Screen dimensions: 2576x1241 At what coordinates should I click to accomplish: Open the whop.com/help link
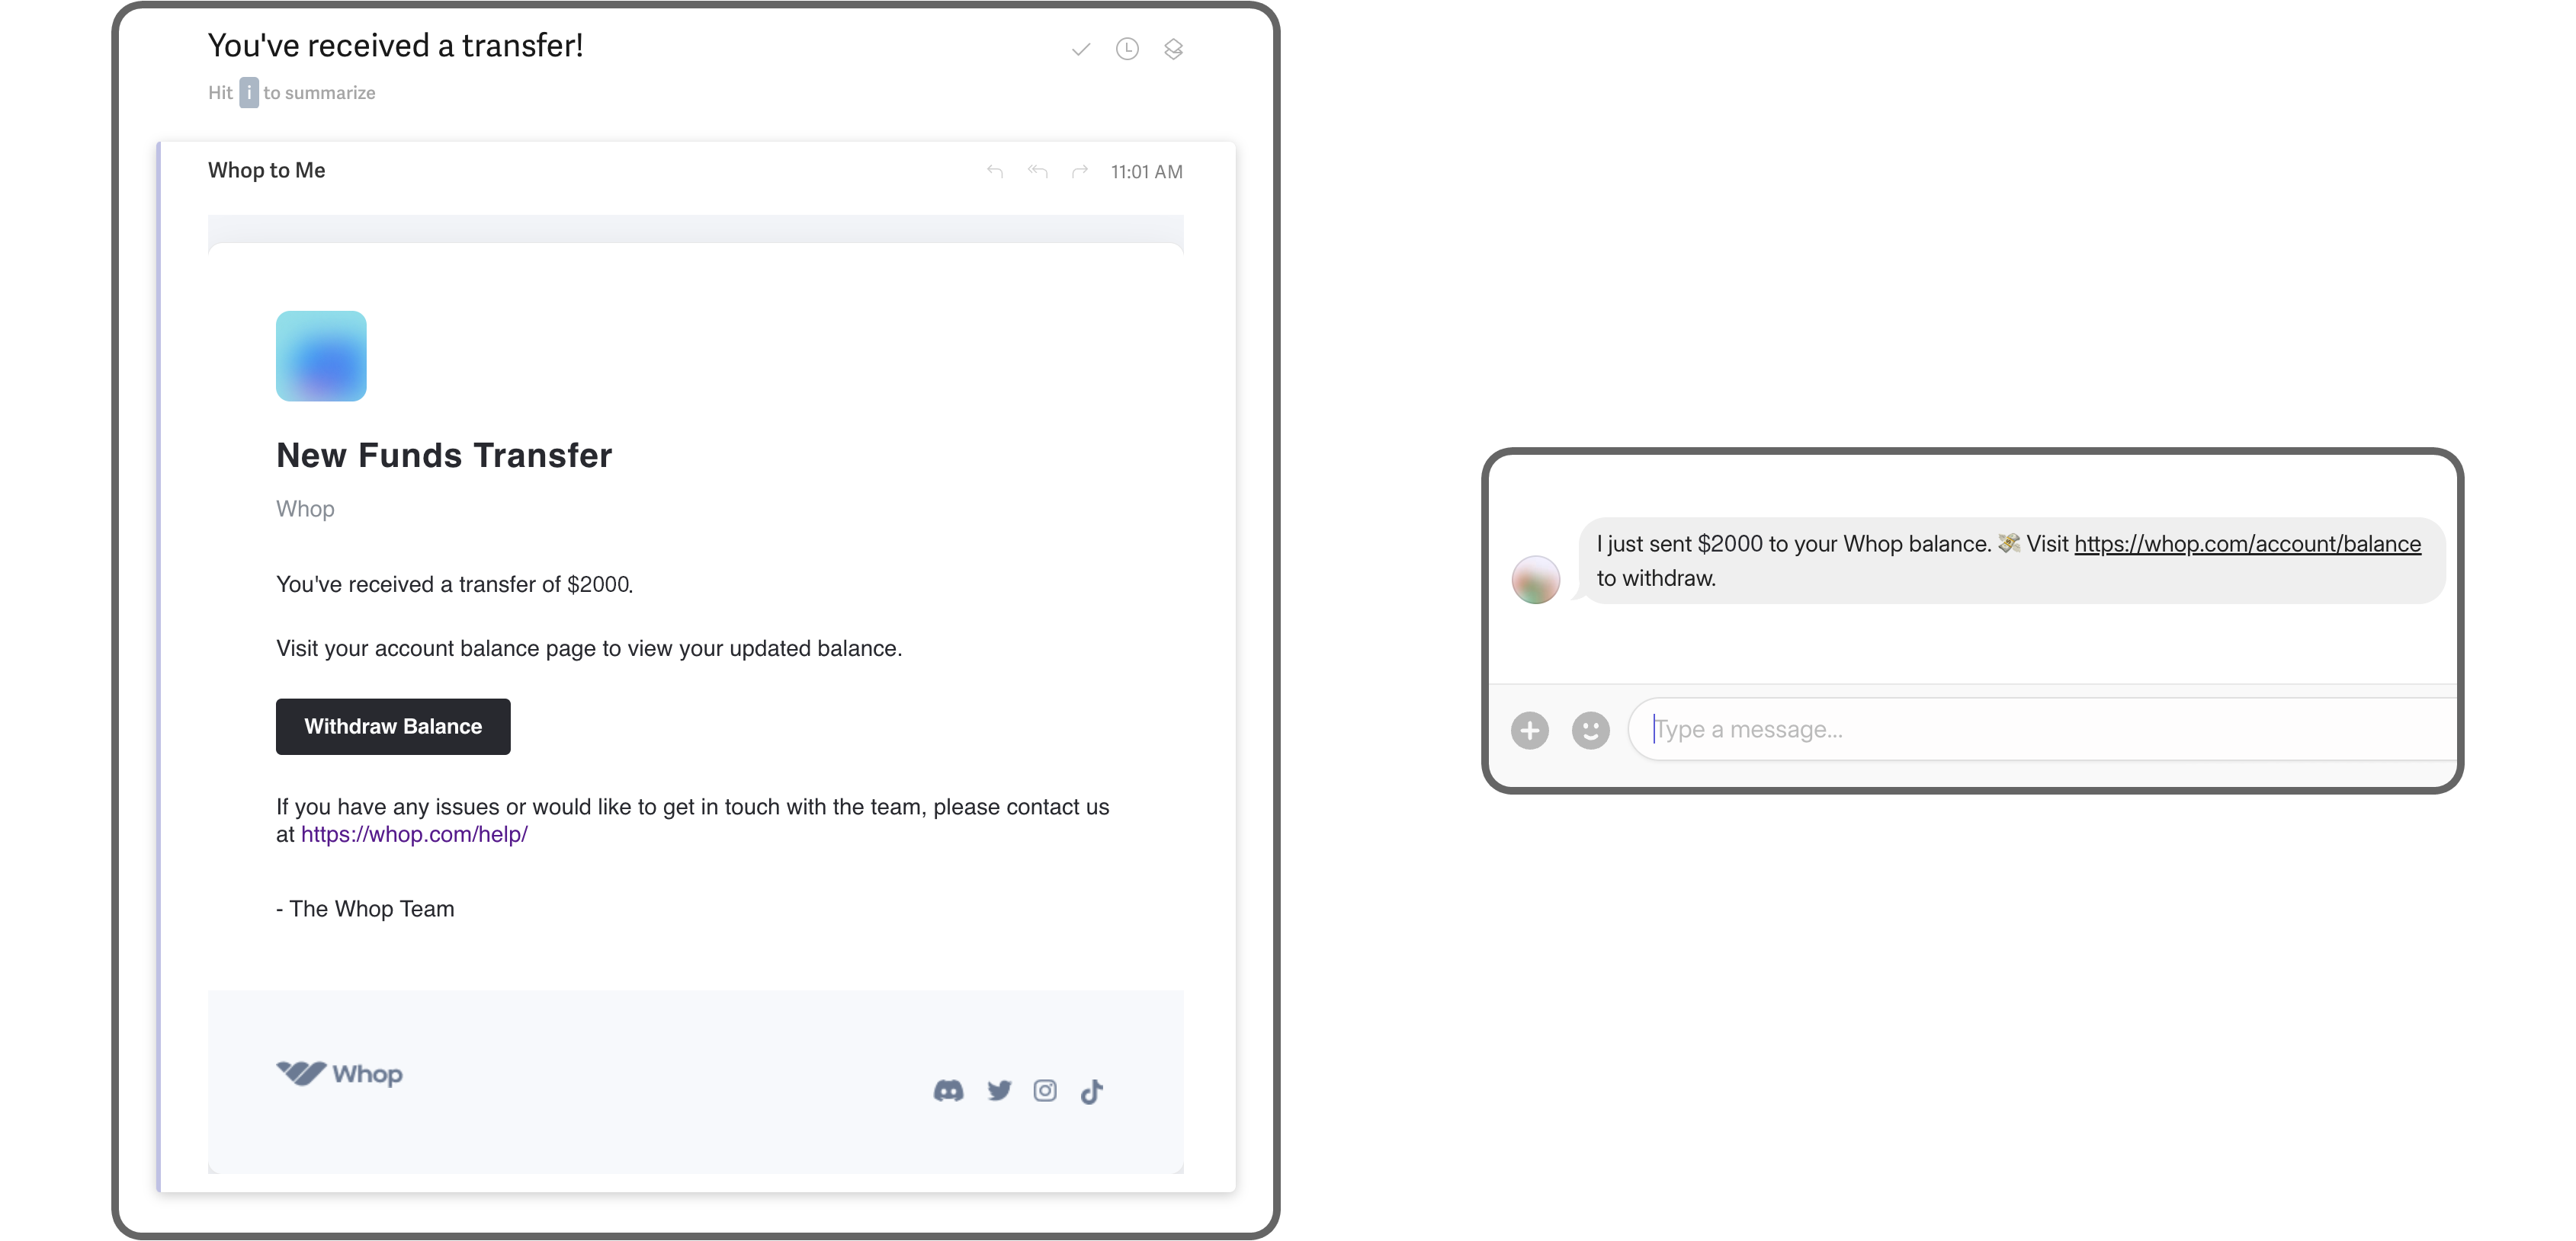point(414,834)
